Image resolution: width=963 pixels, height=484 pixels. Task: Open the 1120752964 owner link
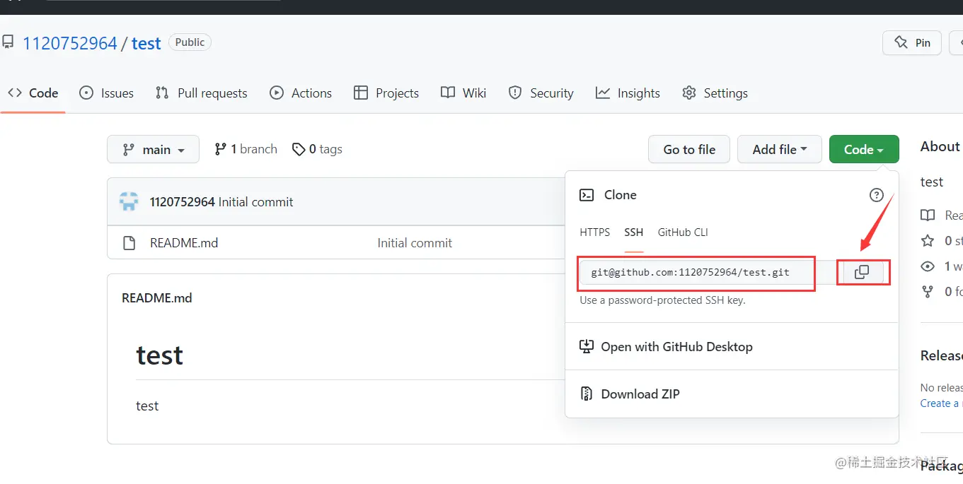[69, 43]
